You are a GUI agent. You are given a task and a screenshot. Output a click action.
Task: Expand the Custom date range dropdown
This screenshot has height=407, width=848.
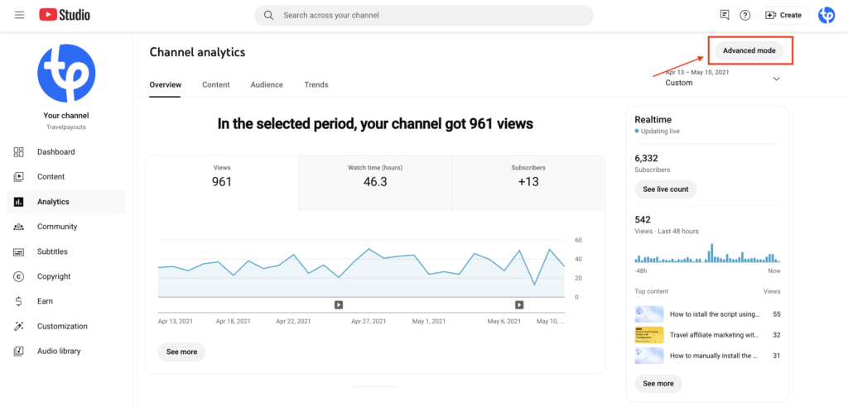[x=776, y=79]
